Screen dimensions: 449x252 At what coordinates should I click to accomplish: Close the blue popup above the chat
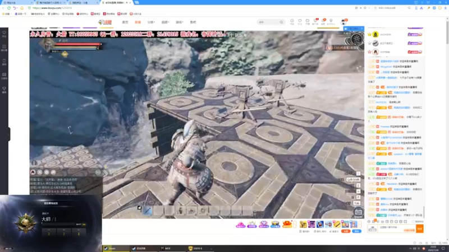(x=361, y=29)
